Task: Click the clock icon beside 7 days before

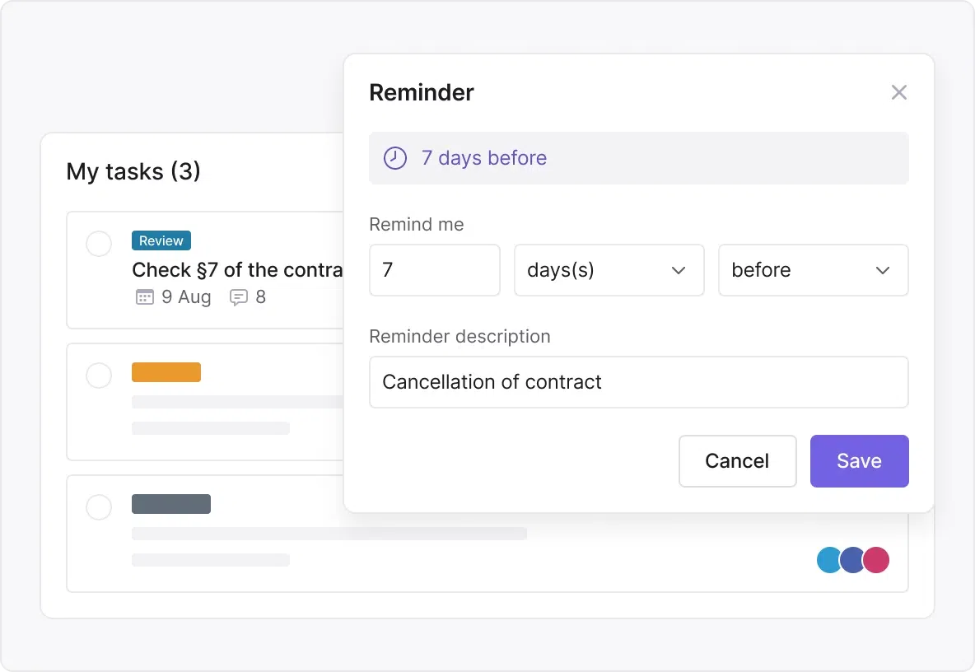Action: [395, 158]
